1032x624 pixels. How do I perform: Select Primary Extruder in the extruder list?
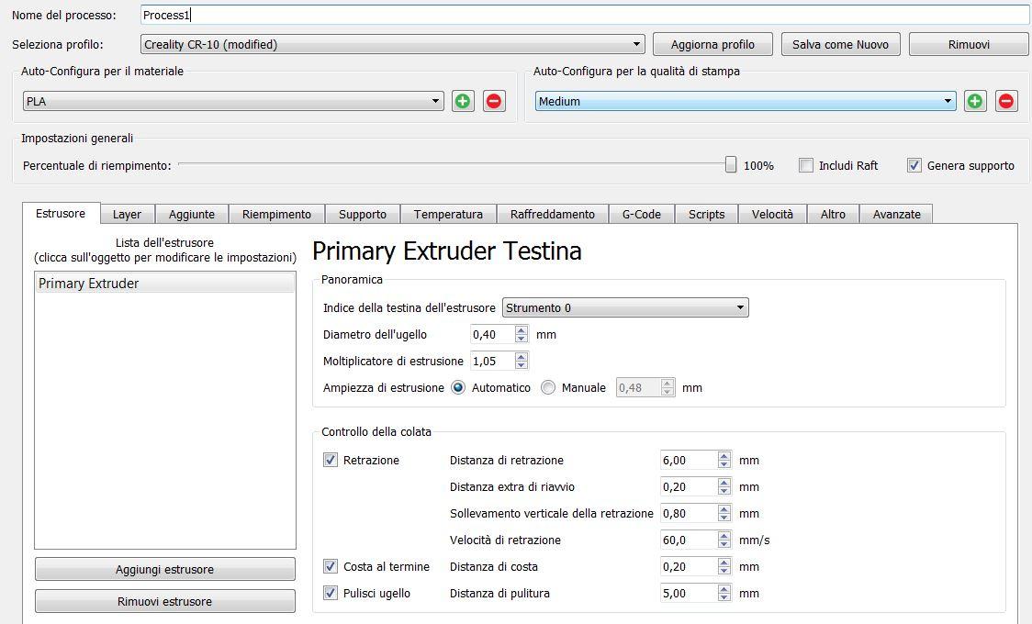pos(164,284)
